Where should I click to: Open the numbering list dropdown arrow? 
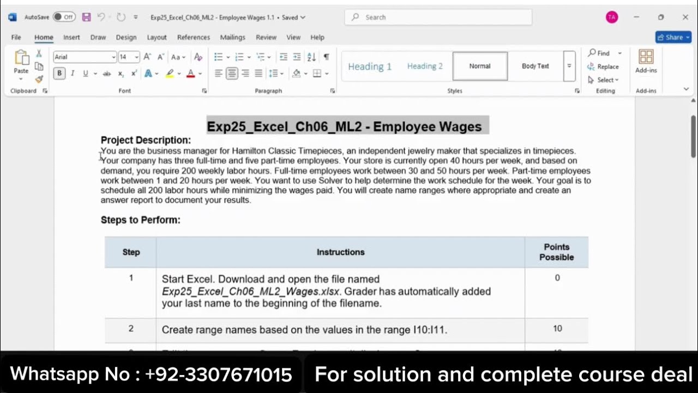[x=249, y=57]
